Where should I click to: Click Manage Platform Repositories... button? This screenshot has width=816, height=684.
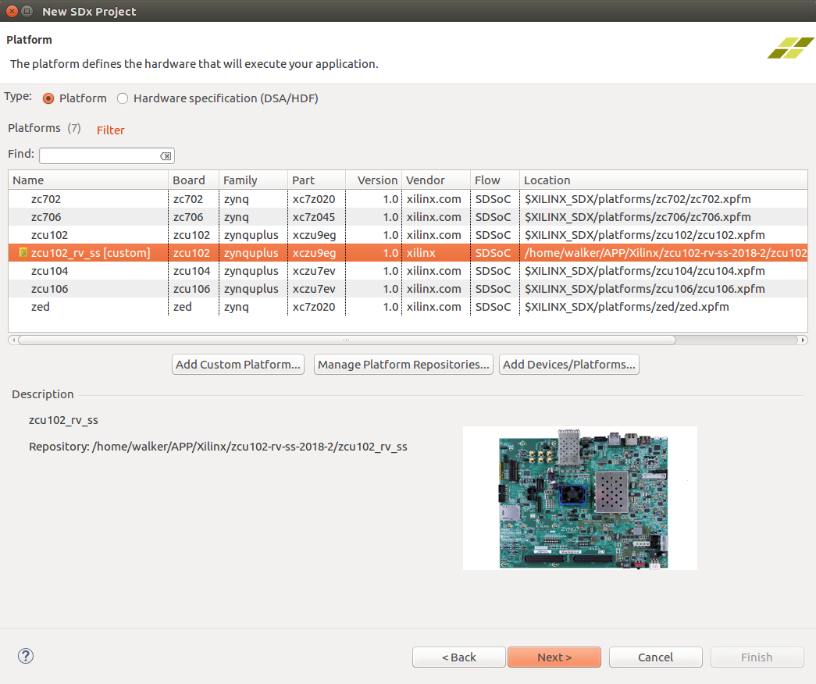click(404, 365)
